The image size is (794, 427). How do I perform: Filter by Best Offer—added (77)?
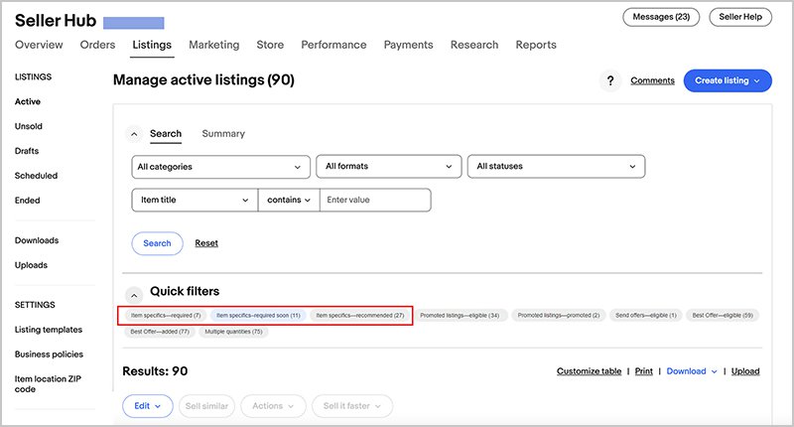(x=160, y=332)
